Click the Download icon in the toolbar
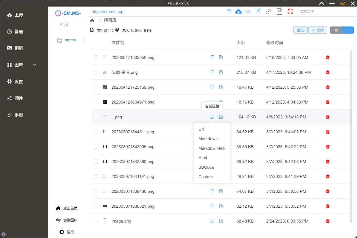Image resolution: width=357 pixels, height=238 pixels. coord(248,11)
